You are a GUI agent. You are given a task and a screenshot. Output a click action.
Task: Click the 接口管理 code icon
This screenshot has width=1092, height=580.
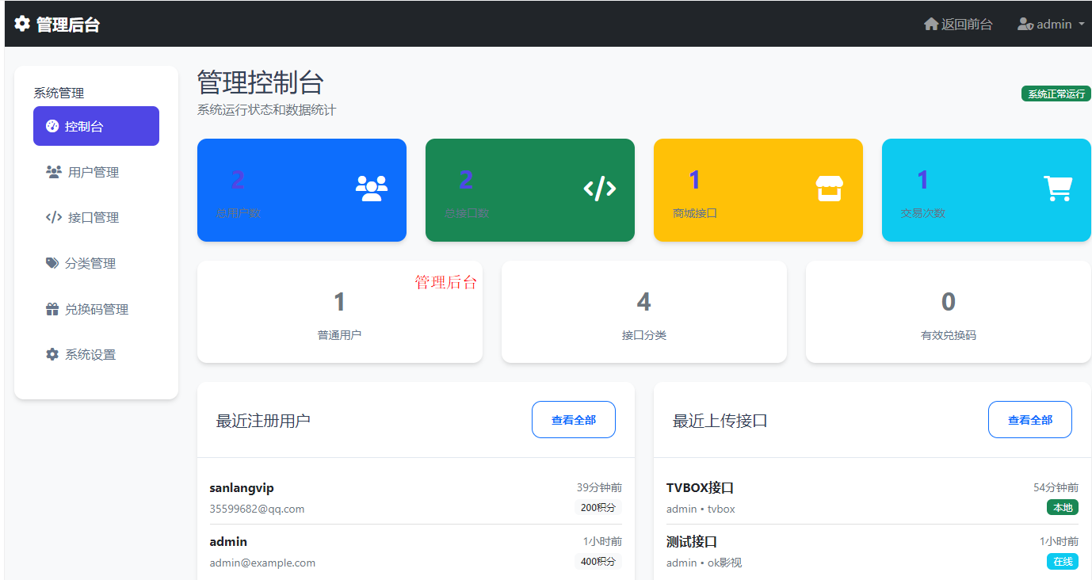[x=52, y=217]
